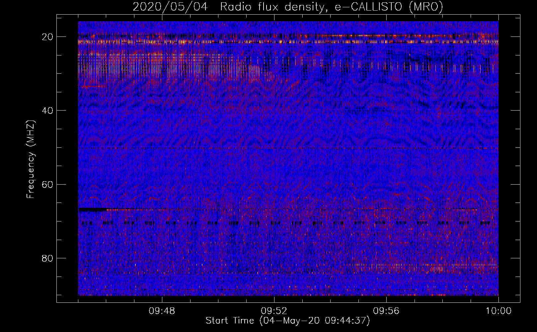537x332 pixels.
Task: Click the 60 frequency tick label
Action: pos(48,185)
